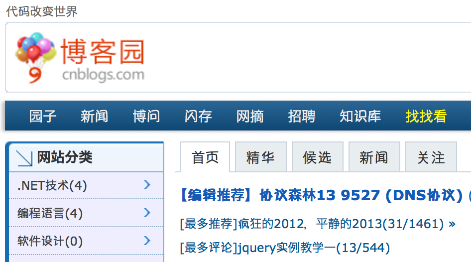The width and height of the screenshot is (471, 262).
Task: Switch to the 首页 tab
Action: [205, 157]
